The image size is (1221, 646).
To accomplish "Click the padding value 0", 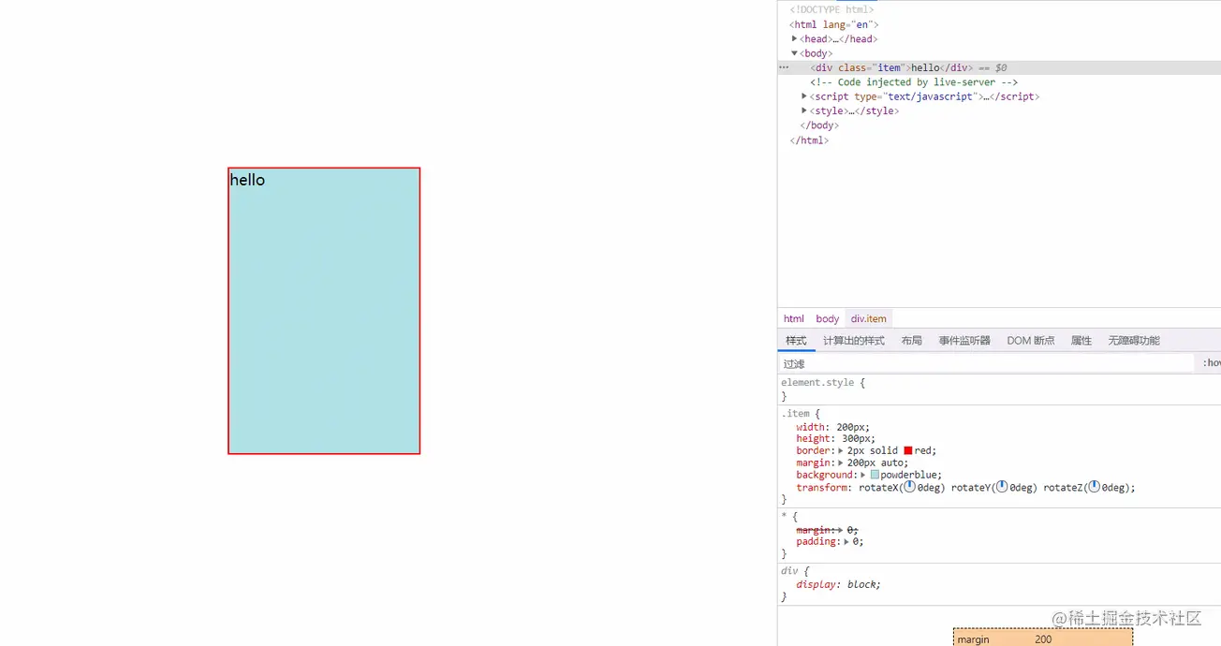I will [x=855, y=541].
